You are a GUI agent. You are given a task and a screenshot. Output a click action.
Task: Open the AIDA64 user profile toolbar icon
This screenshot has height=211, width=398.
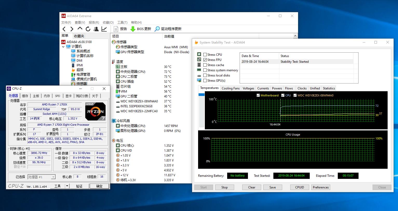96,29
